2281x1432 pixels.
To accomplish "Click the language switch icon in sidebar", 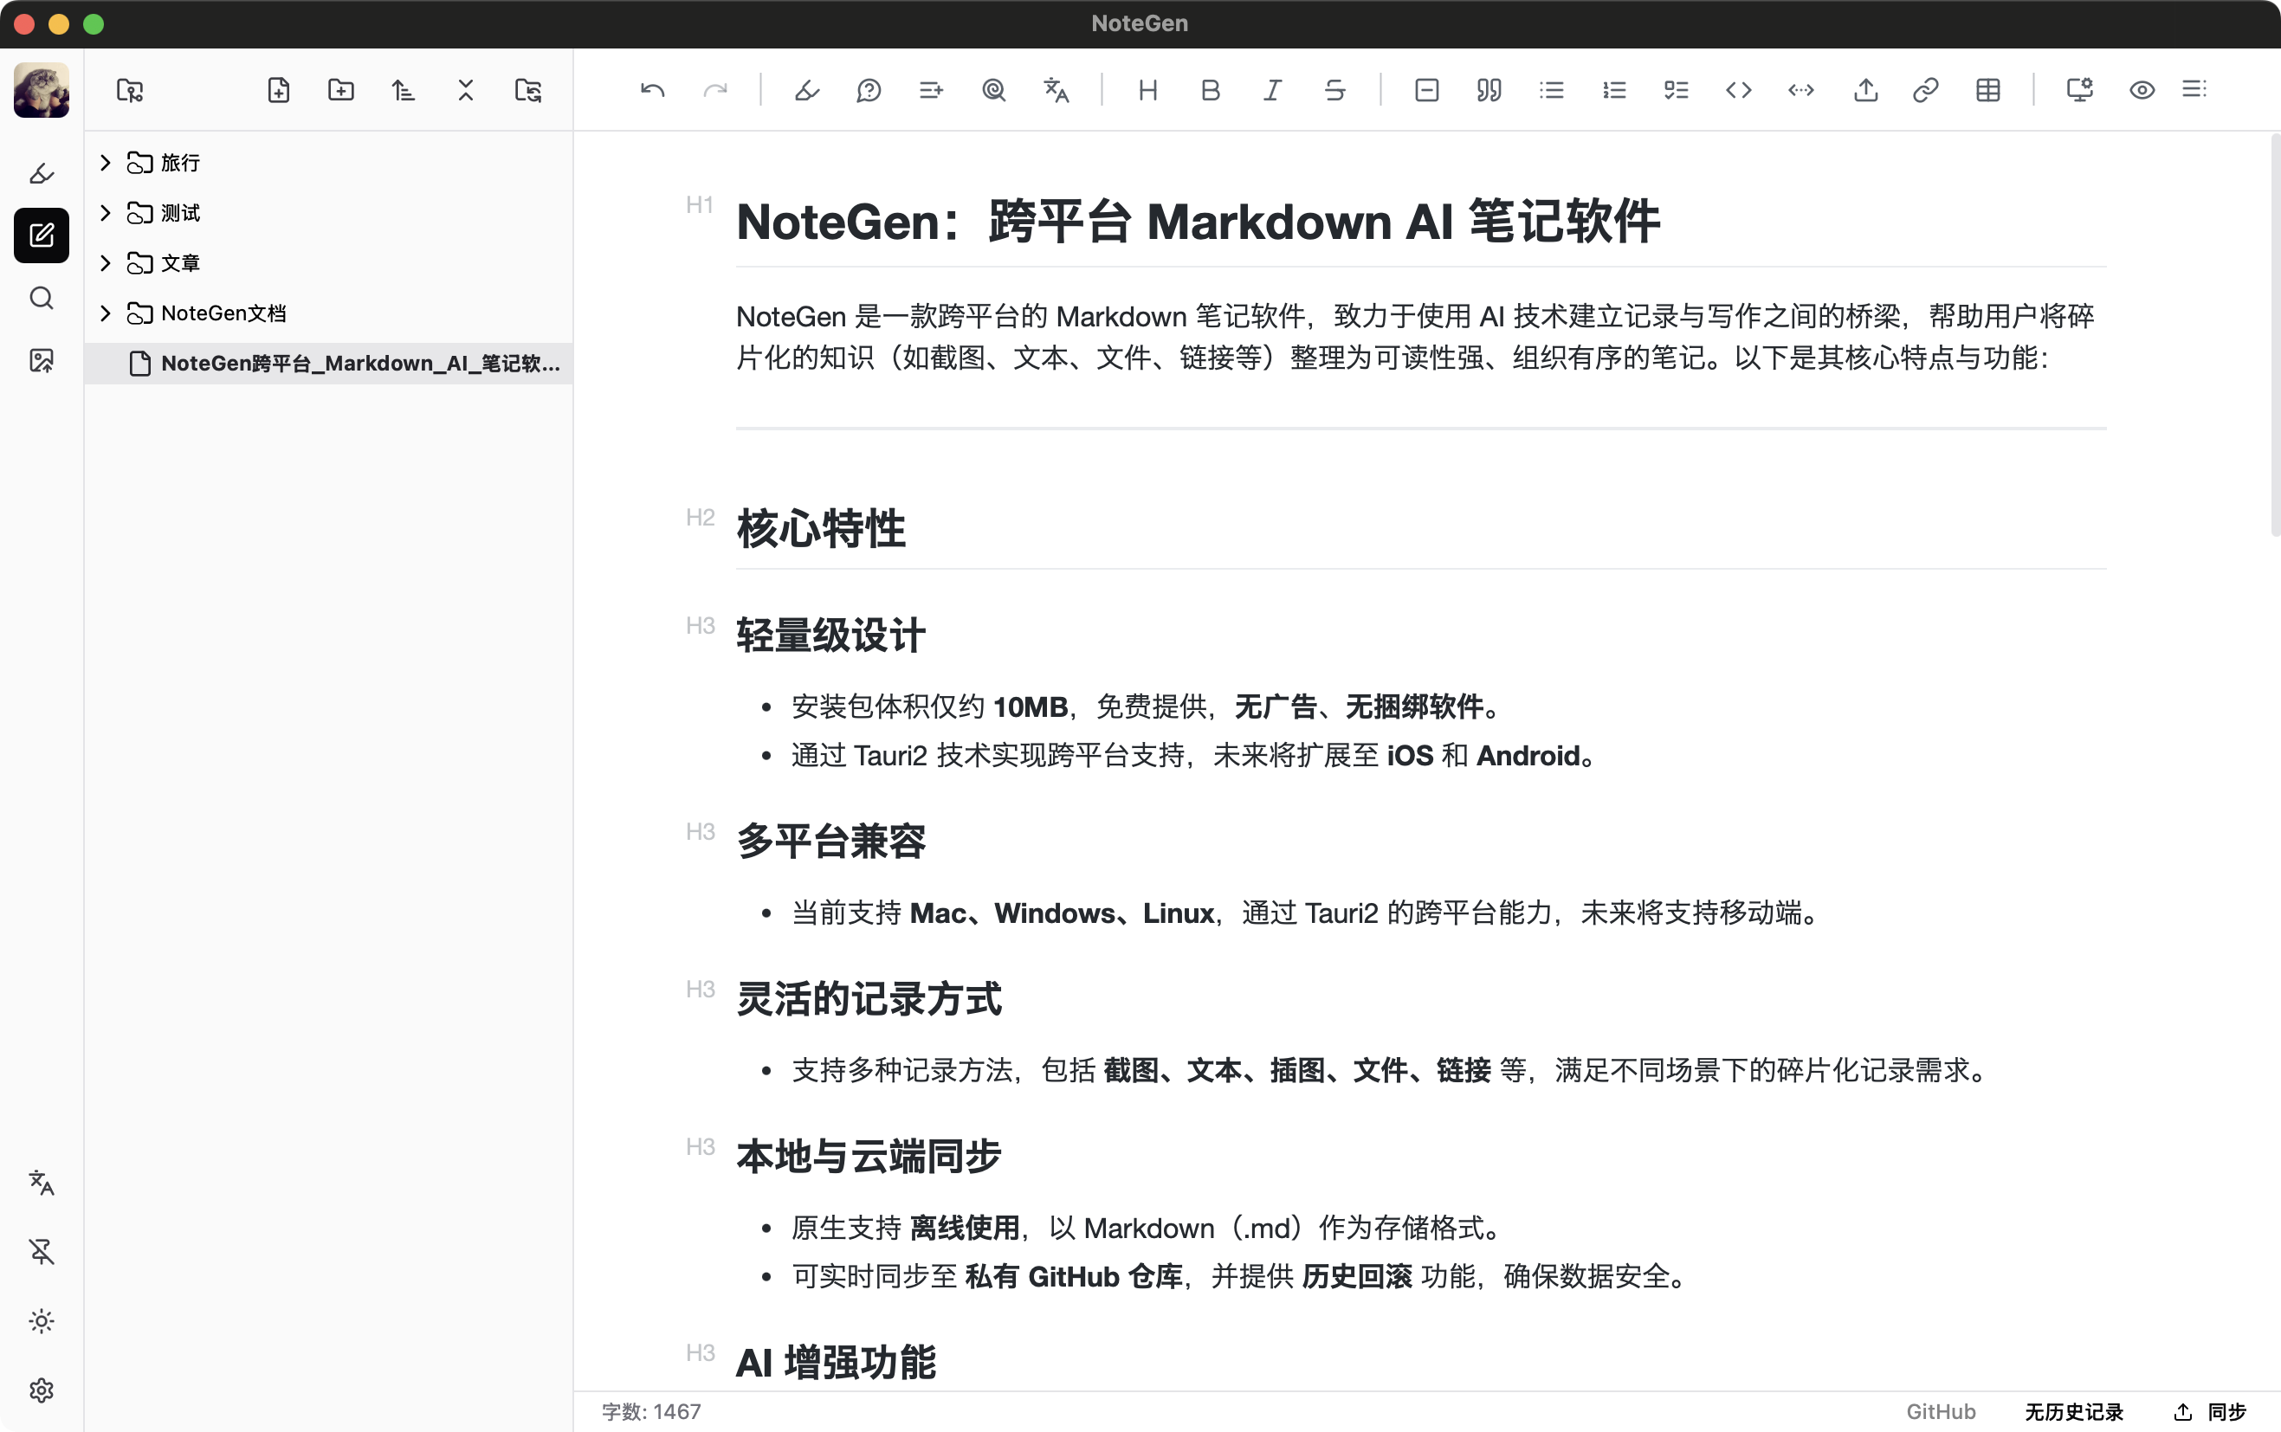I will [x=42, y=1182].
